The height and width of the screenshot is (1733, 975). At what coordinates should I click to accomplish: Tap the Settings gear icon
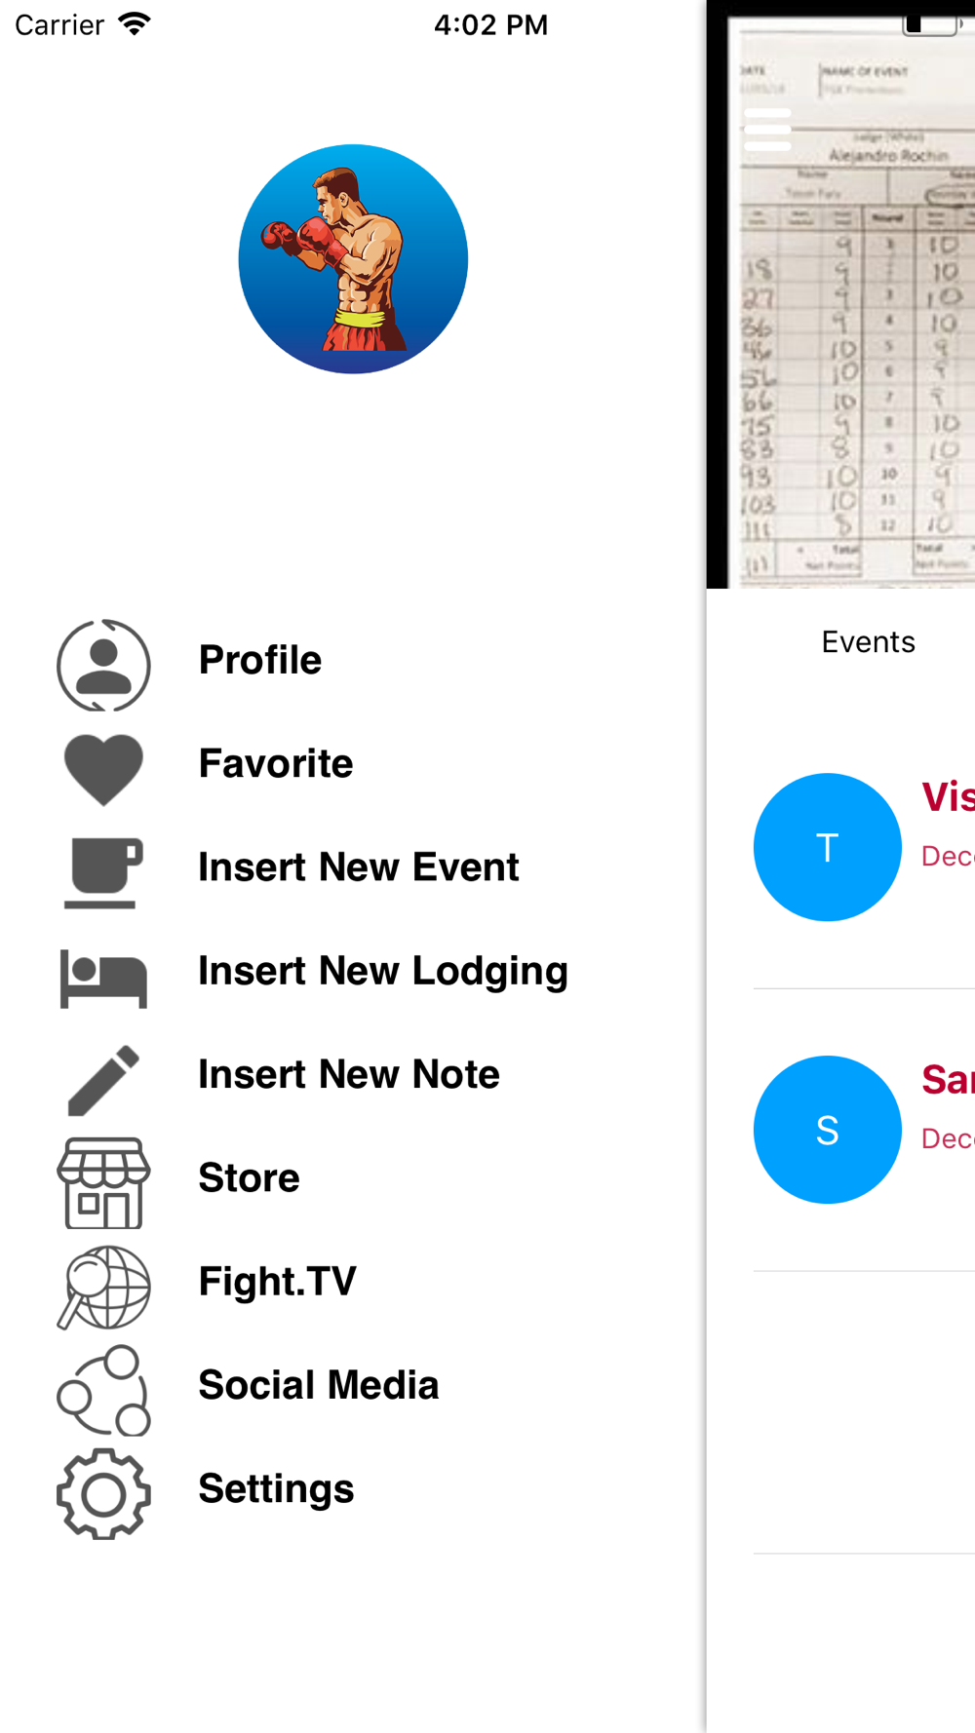pyautogui.click(x=103, y=1494)
